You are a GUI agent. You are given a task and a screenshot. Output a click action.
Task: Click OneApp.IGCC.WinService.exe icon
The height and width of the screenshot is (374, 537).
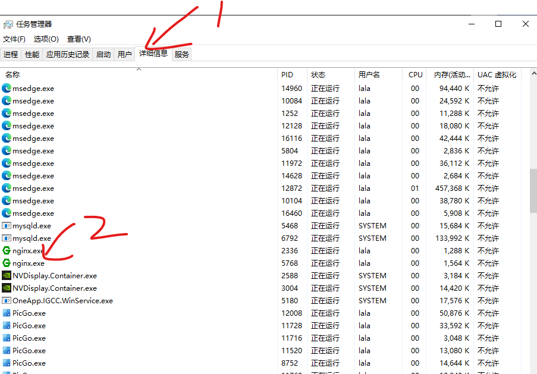pos(7,300)
